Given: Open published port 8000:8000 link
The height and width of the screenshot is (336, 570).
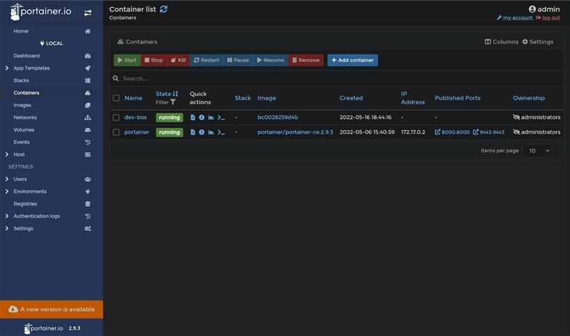Looking at the screenshot, I should pyautogui.click(x=453, y=132).
